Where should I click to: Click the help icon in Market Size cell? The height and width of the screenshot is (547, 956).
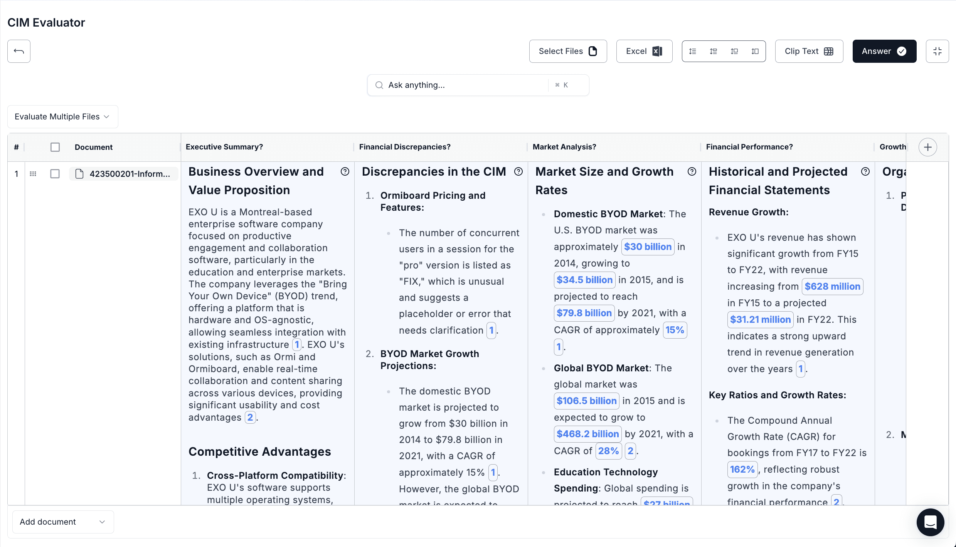pyautogui.click(x=692, y=172)
